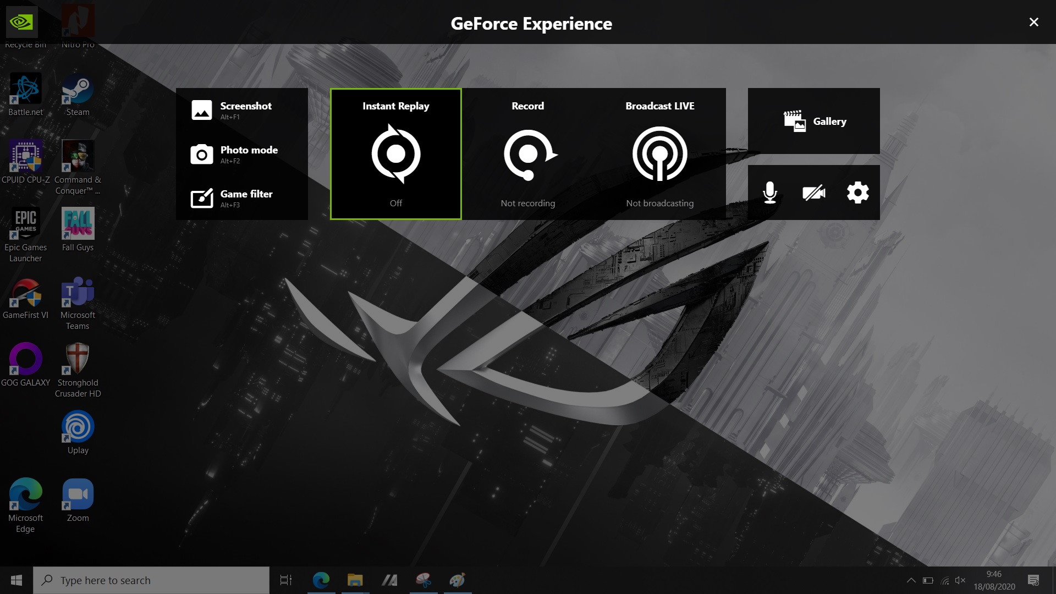Screen dimensions: 1056x594
Task: Open the Gallery
Action: [814, 121]
